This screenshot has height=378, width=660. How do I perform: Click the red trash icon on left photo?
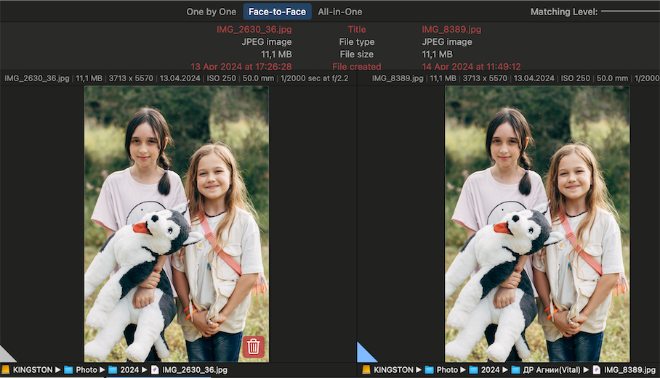(x=254, y=347)
